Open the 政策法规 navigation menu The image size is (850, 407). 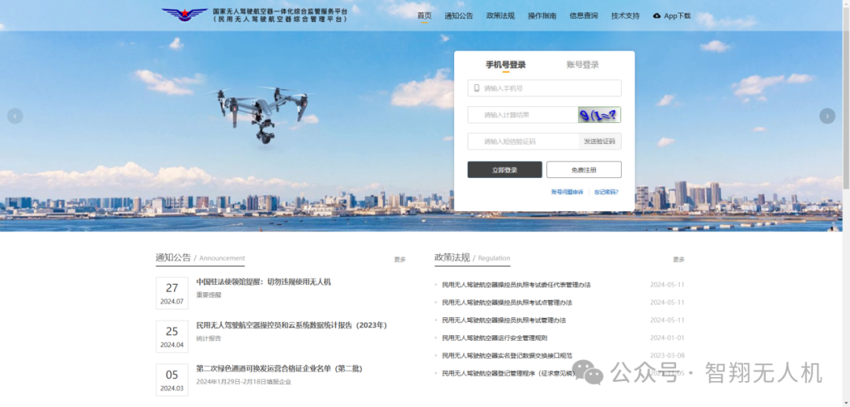coord(501,16)
